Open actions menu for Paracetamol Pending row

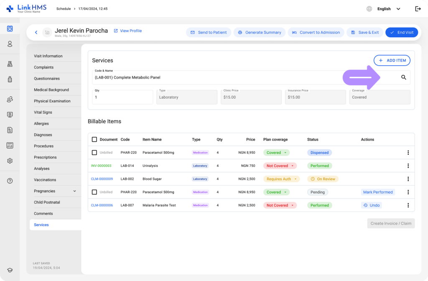408,192
